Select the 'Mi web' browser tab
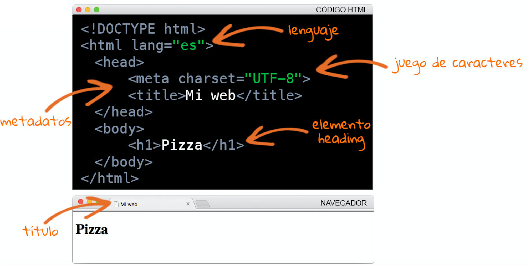The width and height of the screenshot is (531, 265). tap(152, 204)
